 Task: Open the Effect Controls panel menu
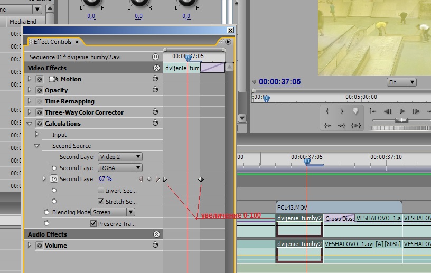tap(228, 42)
